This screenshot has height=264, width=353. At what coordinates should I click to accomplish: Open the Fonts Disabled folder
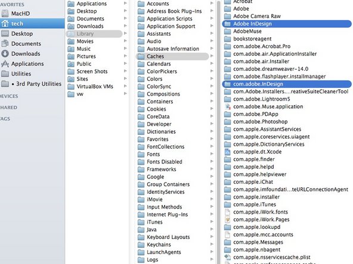(165, 162)
